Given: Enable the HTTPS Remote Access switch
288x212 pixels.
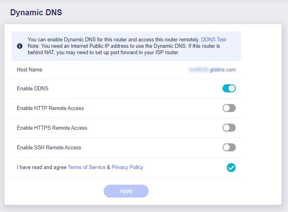Looking at the screenshot, I should pos(229,128).
